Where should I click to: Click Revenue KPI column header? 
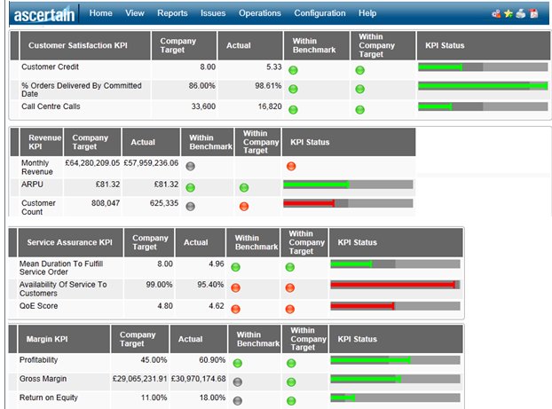click(41, 142)
